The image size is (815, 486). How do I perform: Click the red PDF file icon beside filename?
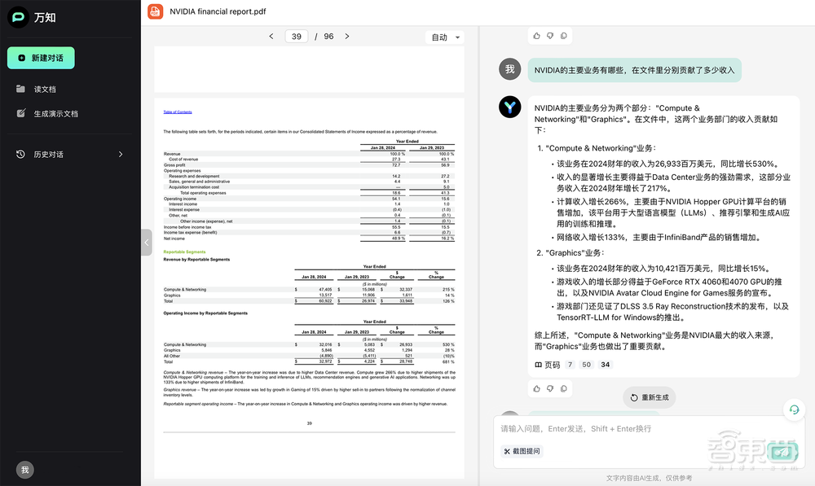pyautogui.click(x=155, y=11)
